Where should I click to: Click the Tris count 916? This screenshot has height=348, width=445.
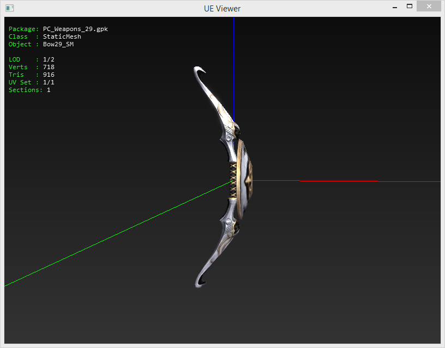click(x=49, y=75)
